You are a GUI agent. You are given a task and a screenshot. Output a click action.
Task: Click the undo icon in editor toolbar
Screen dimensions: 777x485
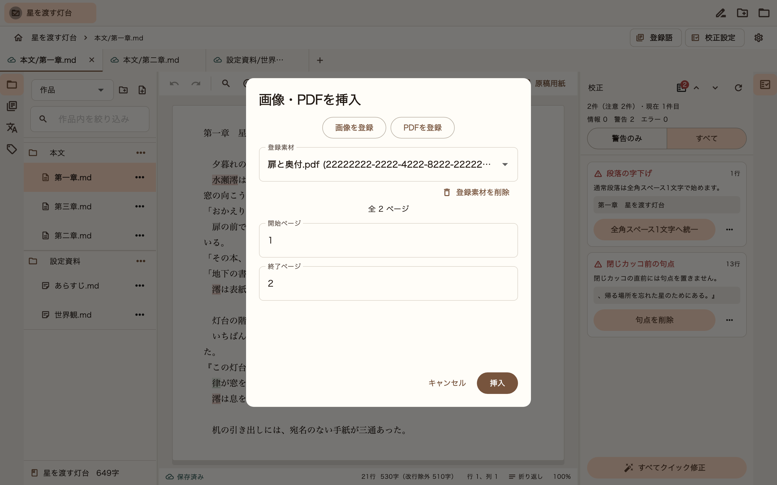pos(174,84)
